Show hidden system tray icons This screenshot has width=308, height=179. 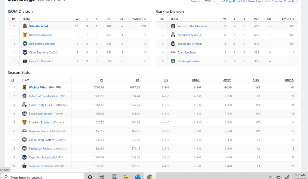pos(270,177)
